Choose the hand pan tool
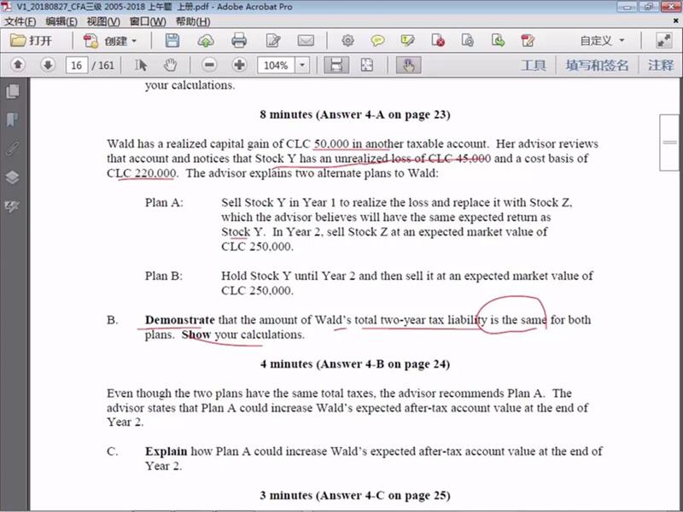The height and width of the screenshot is (512, 683). [x=170, y=66]
